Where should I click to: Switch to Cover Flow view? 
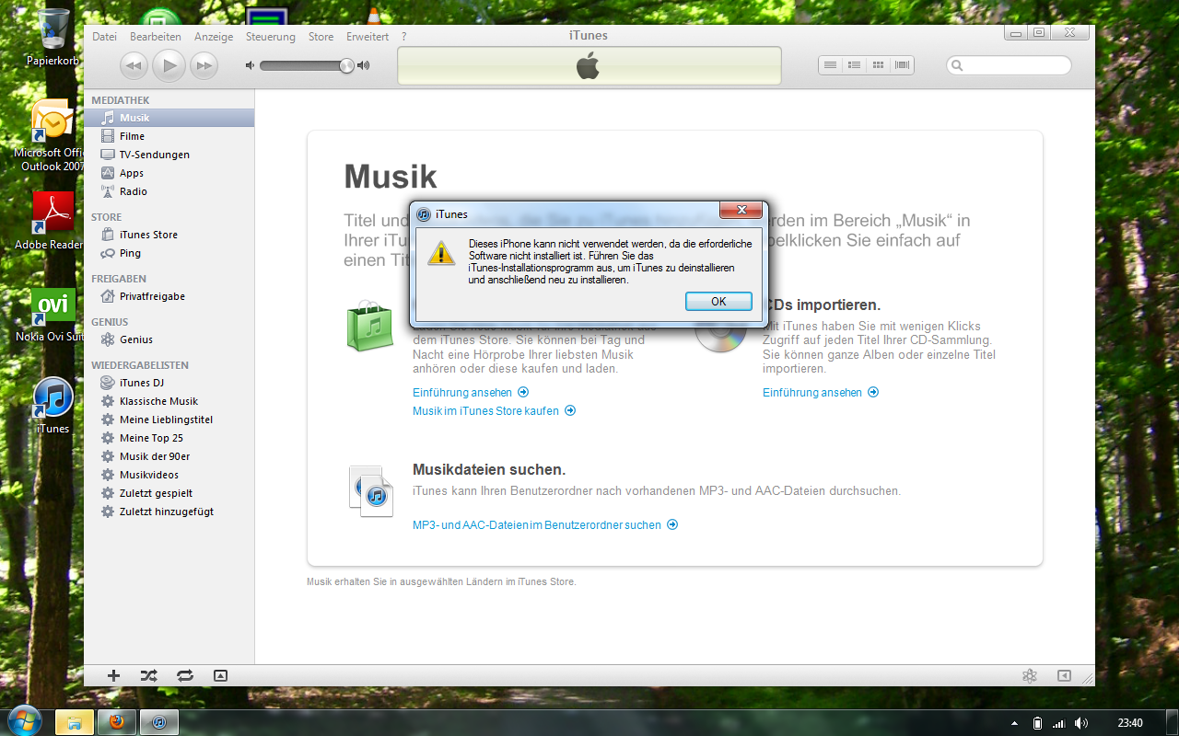pyautogui.click(x=902, y=64)
